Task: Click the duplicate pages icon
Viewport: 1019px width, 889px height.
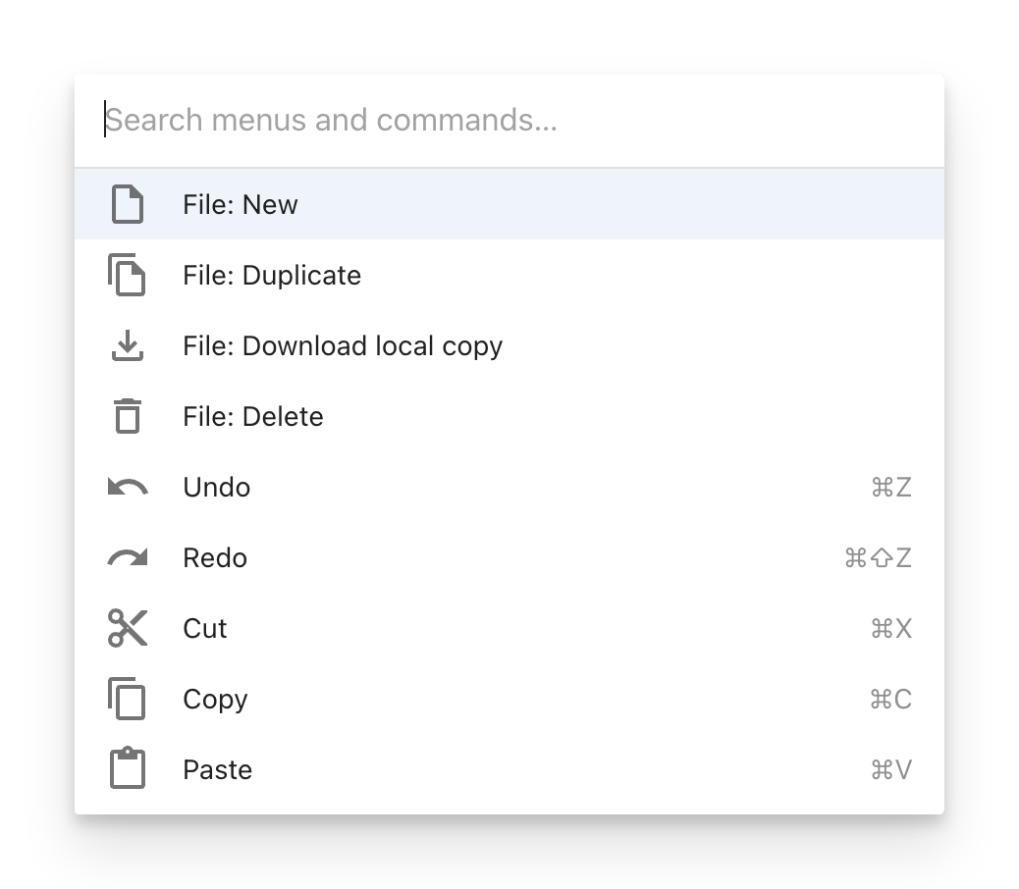Action: pyautogui.click(x=128, y=275)
